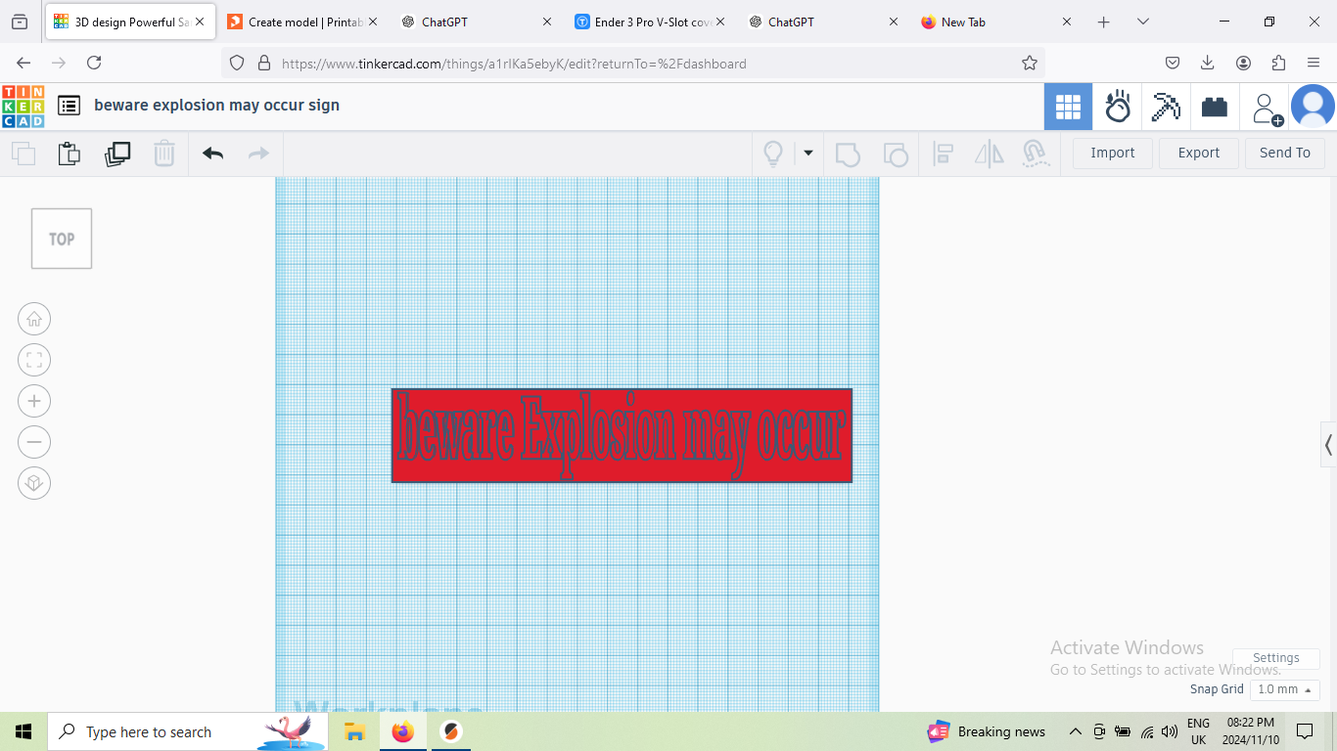The height and width of the screenshot is (751, 1337).
Task: Switch to the New Tab browser tab
Action: [998, 22]
